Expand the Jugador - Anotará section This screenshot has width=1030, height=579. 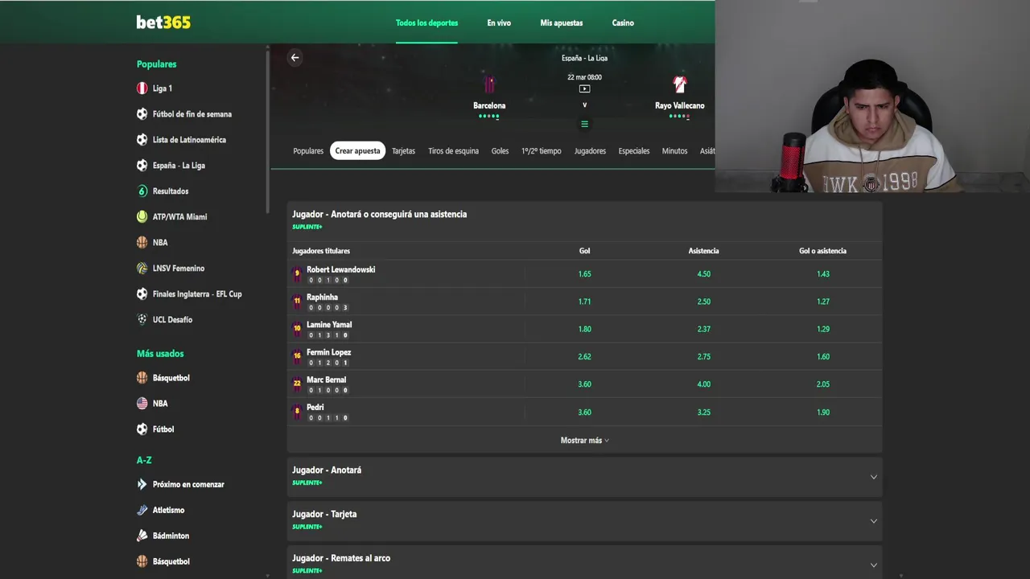point(584,477)
